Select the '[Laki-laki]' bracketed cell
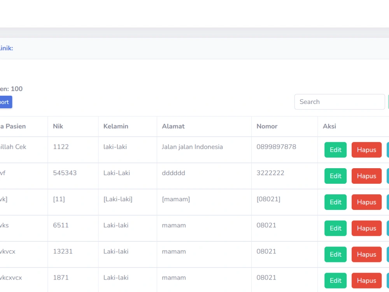Image resolution: width=389 pixels, height=292 pixels. pyautogui.click(x=118, y=199)
